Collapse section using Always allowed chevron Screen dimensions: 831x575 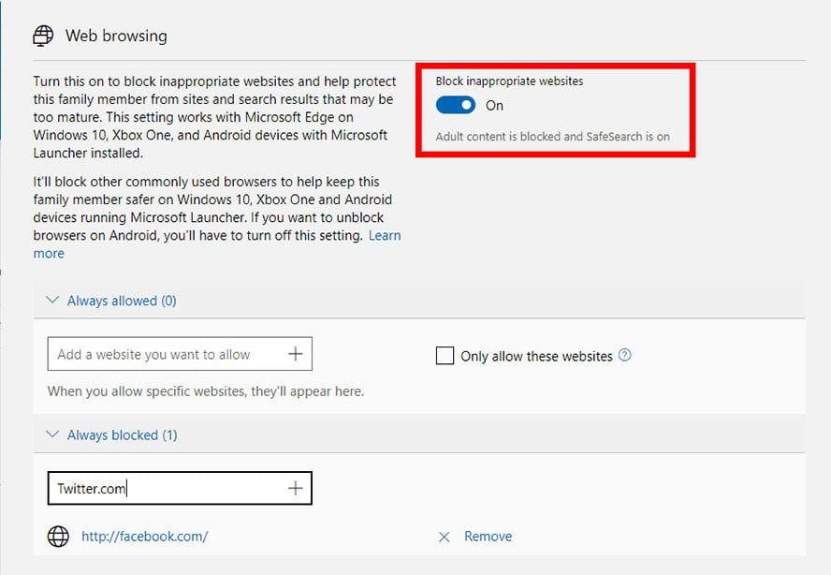52,301
